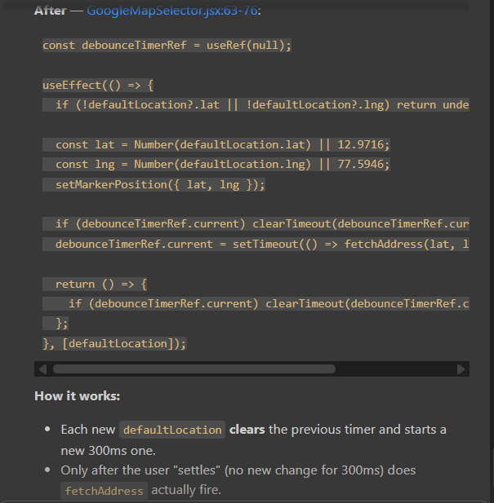Click the code scrollbar right arrow
Viewport: 494px width, 503px height.
461,369
